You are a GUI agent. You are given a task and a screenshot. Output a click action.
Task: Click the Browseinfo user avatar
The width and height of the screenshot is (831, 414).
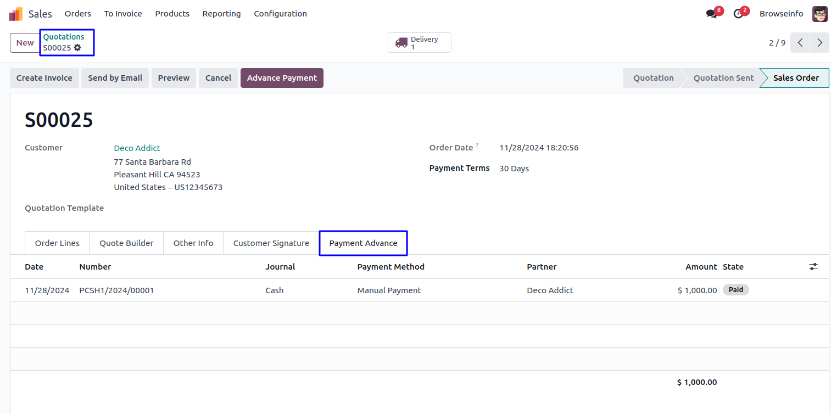click(819, 14)
